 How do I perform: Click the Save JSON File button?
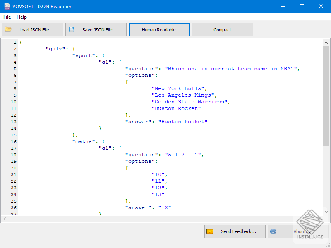(x=96, y=29)
